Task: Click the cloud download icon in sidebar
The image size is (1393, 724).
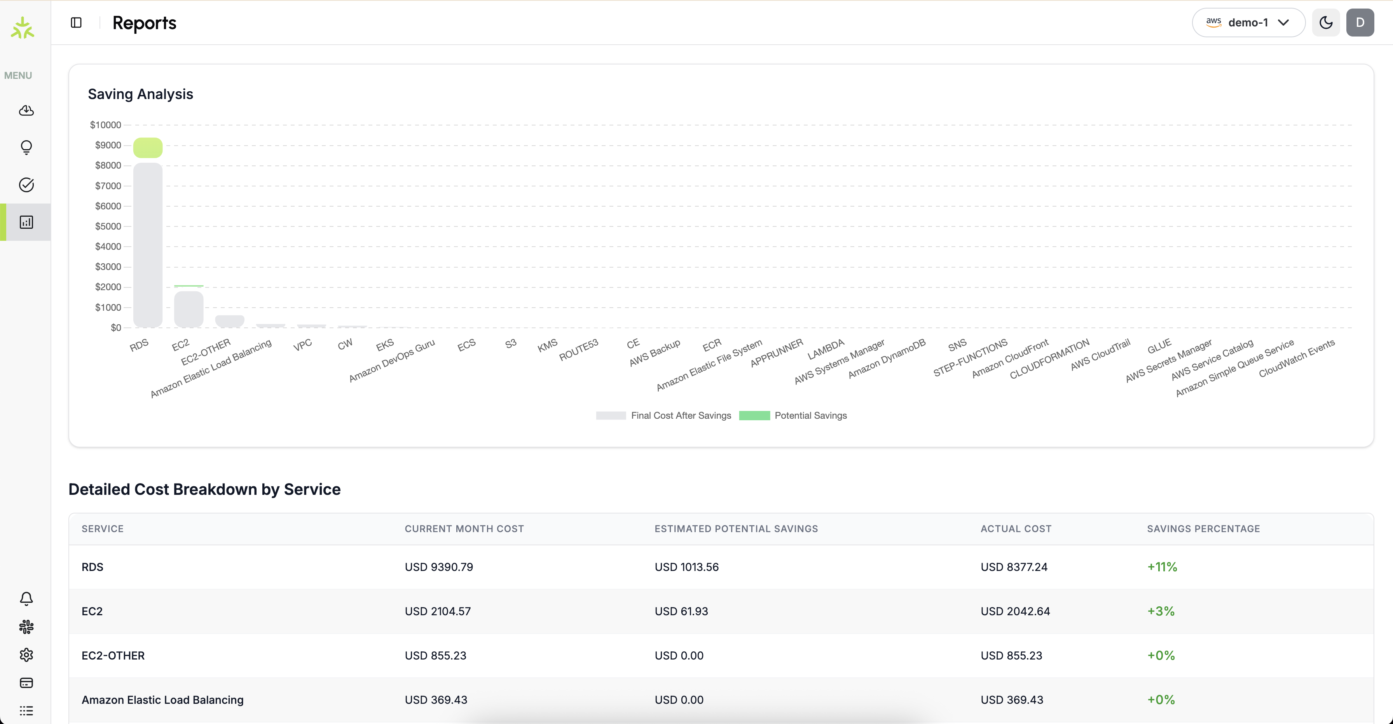Action: (x=26, y=111)
